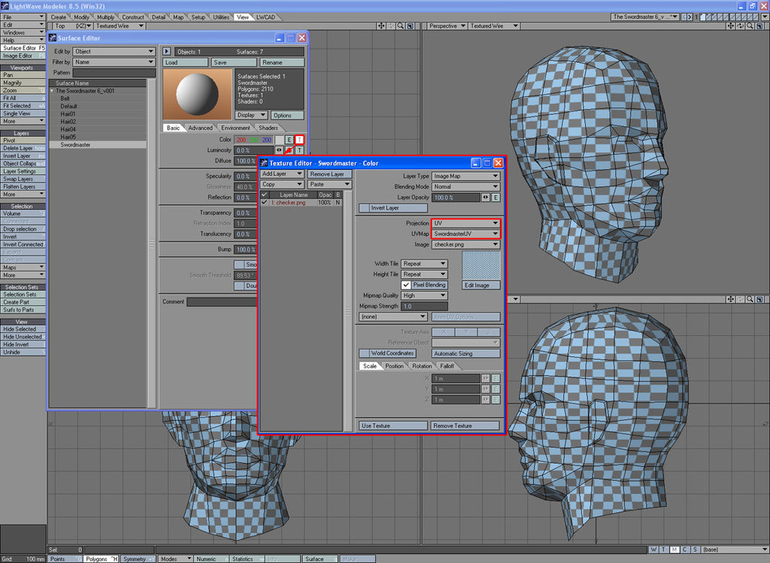Click the surface color swatch beside RGB values

[x=279, y=140]
